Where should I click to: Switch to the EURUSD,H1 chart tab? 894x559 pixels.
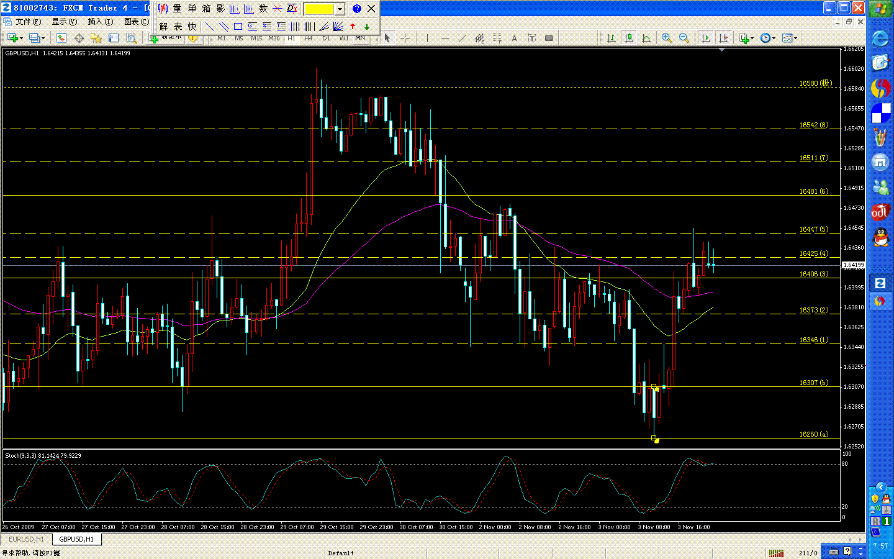(26, 539)
